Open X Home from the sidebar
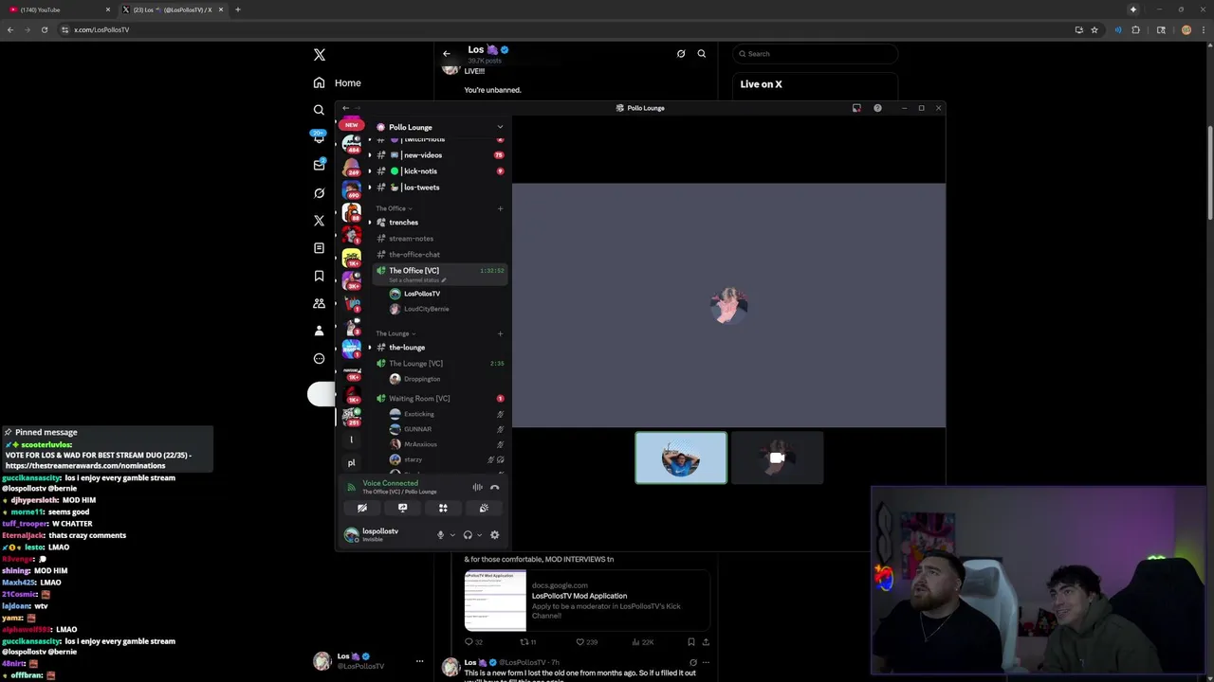 point(337,82)
